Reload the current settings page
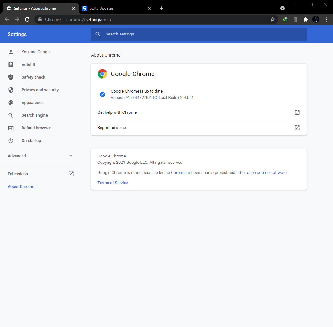 coord(27,20)
